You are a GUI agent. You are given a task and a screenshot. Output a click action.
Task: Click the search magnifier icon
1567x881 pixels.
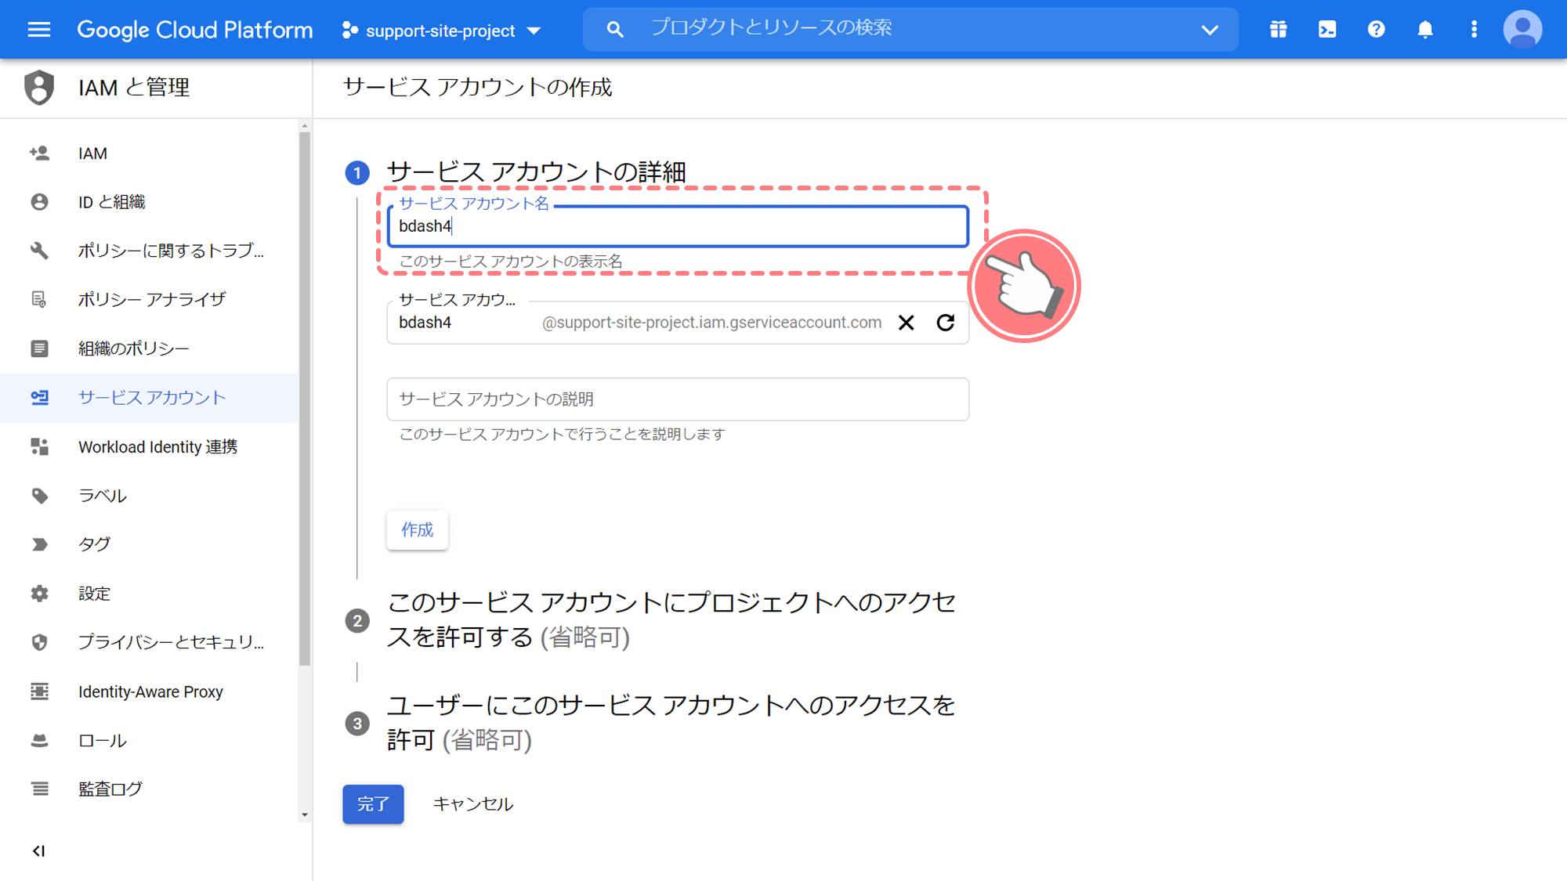tap(615, 30)
